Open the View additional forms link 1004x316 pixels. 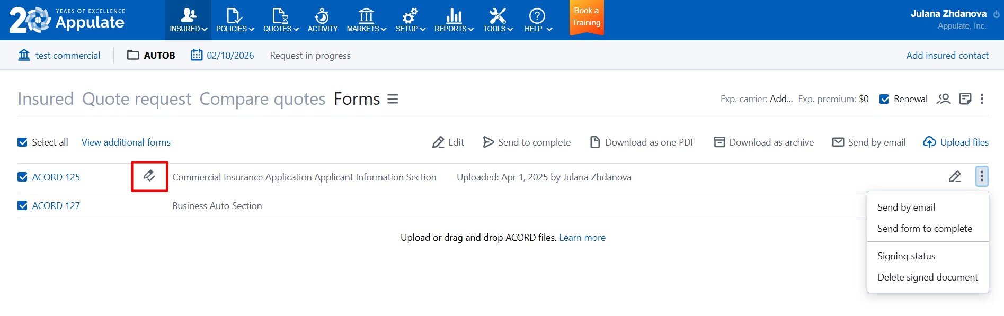pos(126,142)
